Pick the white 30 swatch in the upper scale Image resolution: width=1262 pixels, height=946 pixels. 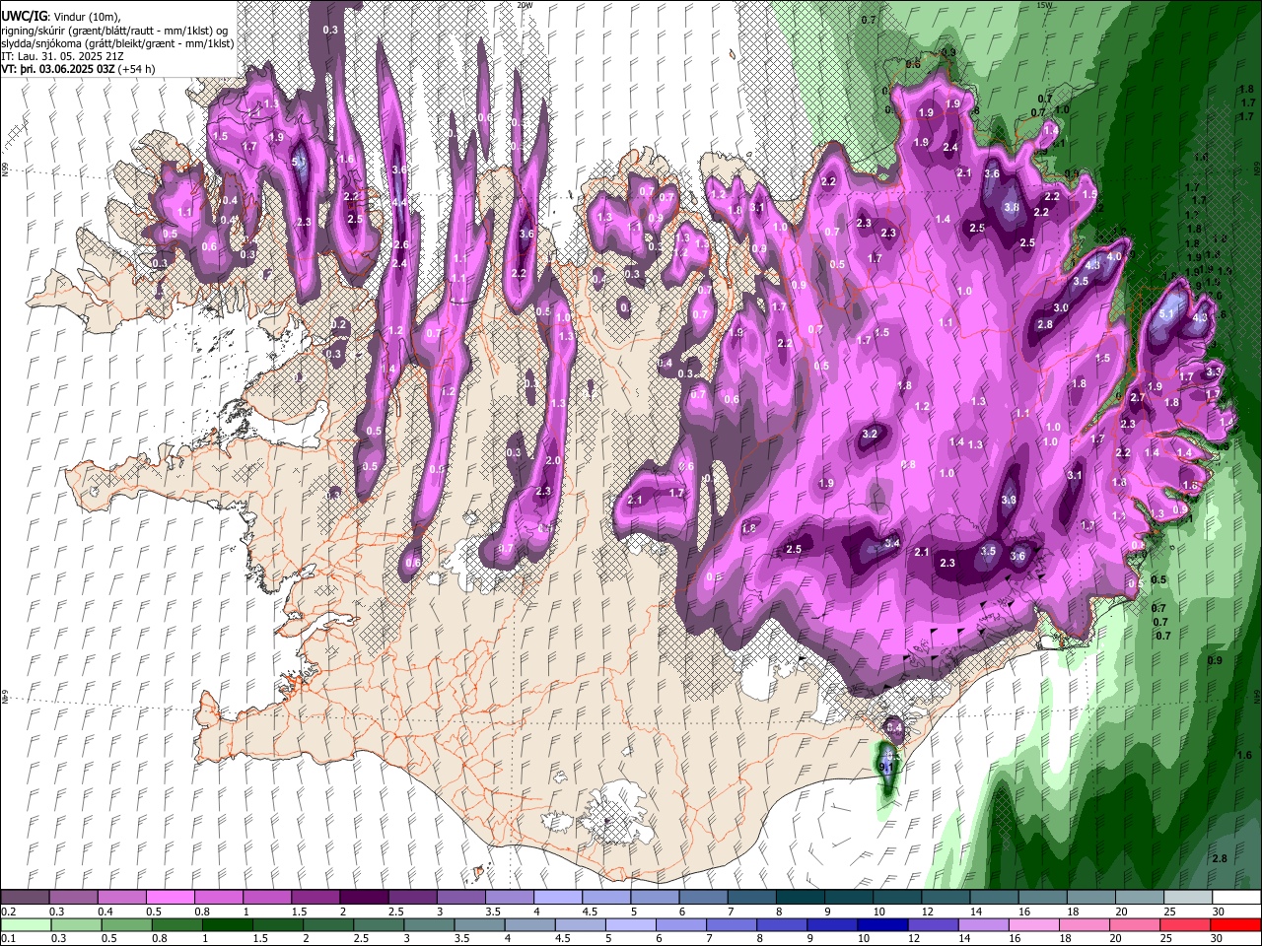(x=1235, y=898)
